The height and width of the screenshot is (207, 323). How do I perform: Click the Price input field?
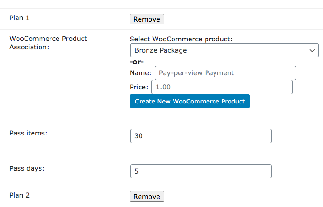pyautogui.click(x=222, y=87)
